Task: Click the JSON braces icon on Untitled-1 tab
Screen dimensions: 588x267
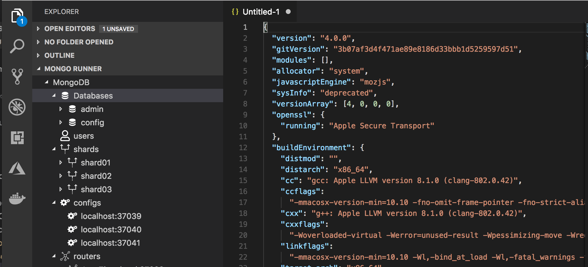Action: [235, 12]
